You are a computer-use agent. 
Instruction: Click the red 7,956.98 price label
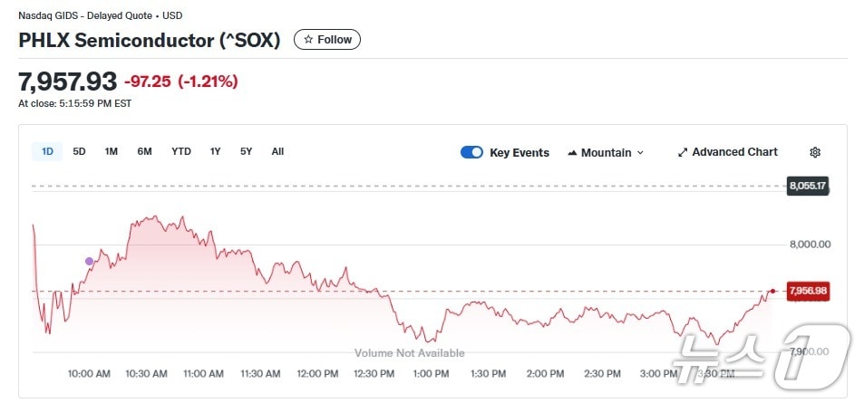coord(808,291)
